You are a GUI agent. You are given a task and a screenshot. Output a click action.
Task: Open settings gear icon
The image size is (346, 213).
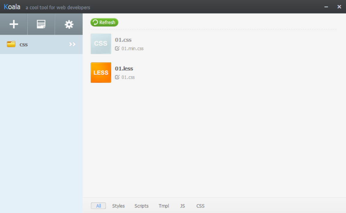(x=69, y=24)
